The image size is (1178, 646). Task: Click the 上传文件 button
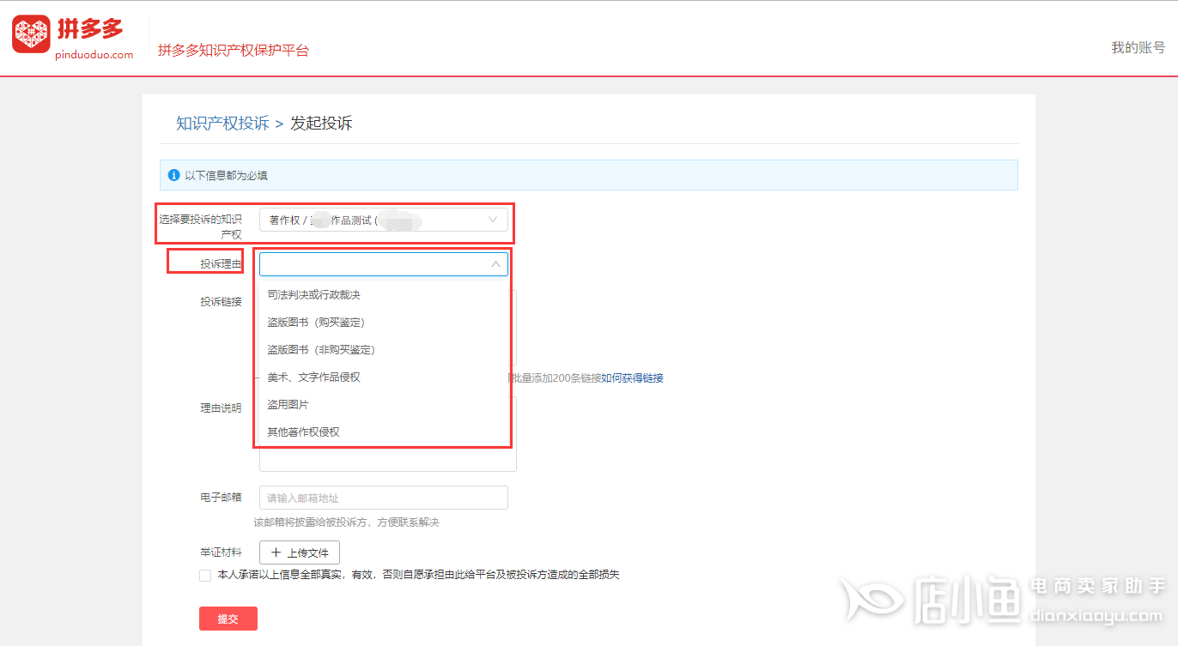click(x=300, y=552)
